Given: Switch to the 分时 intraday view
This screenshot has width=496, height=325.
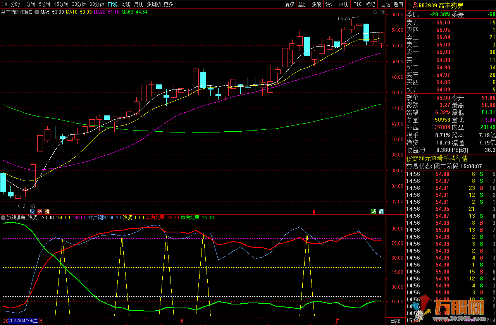Looking at the screenshot, I should tap(15, 4).
